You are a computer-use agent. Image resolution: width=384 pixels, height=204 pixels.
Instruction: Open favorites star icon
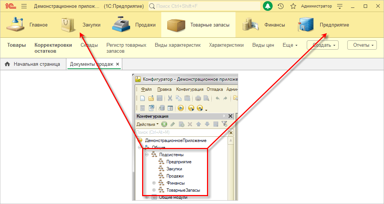293,6
